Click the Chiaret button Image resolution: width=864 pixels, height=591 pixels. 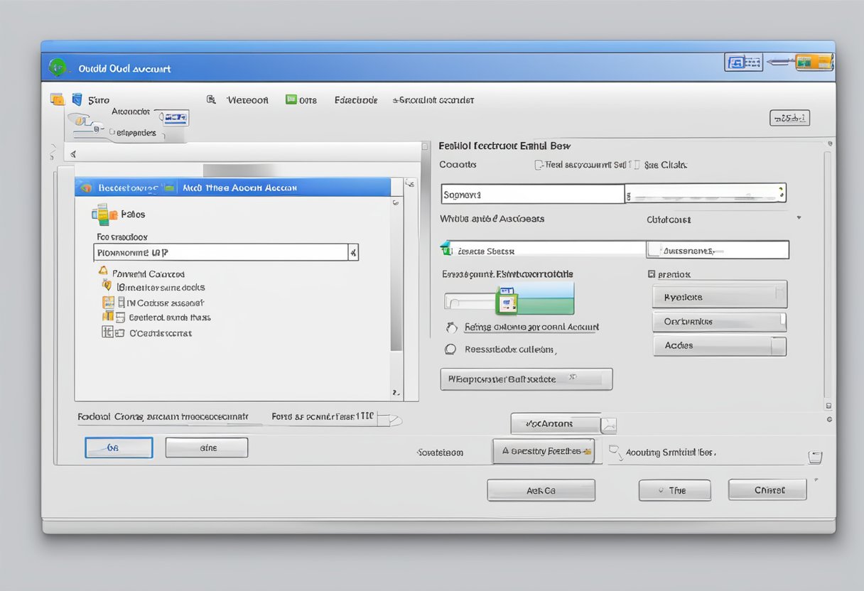767,490
